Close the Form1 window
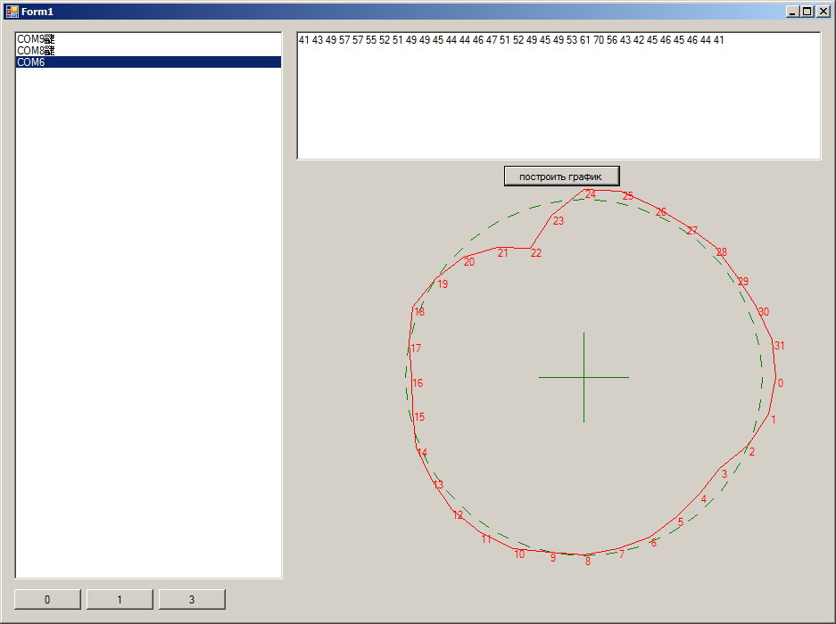836x624 pixels. (x=824, y=12)
